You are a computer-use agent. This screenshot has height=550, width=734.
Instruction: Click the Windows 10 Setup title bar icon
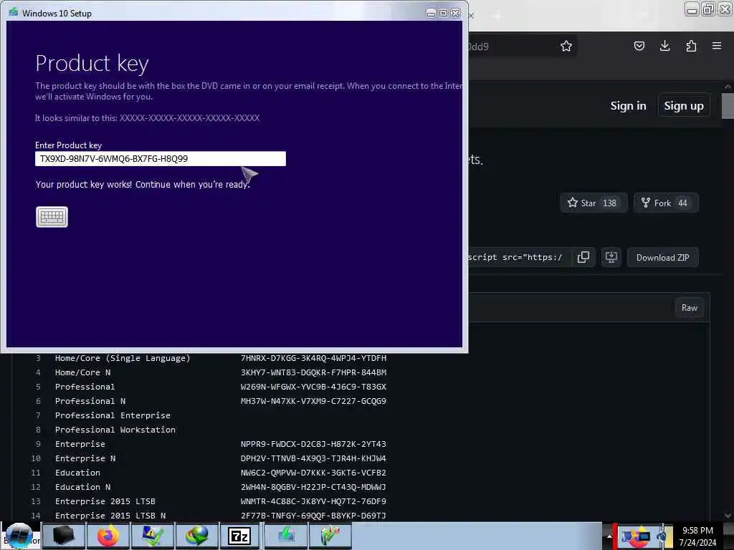click(x=13, y=13)
